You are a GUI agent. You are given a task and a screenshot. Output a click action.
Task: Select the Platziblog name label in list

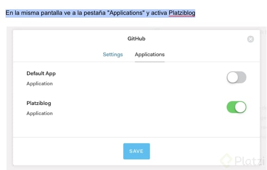pos(39,103)
